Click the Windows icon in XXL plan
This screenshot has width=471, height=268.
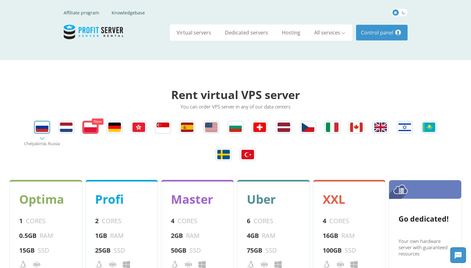tap(354, 265)
